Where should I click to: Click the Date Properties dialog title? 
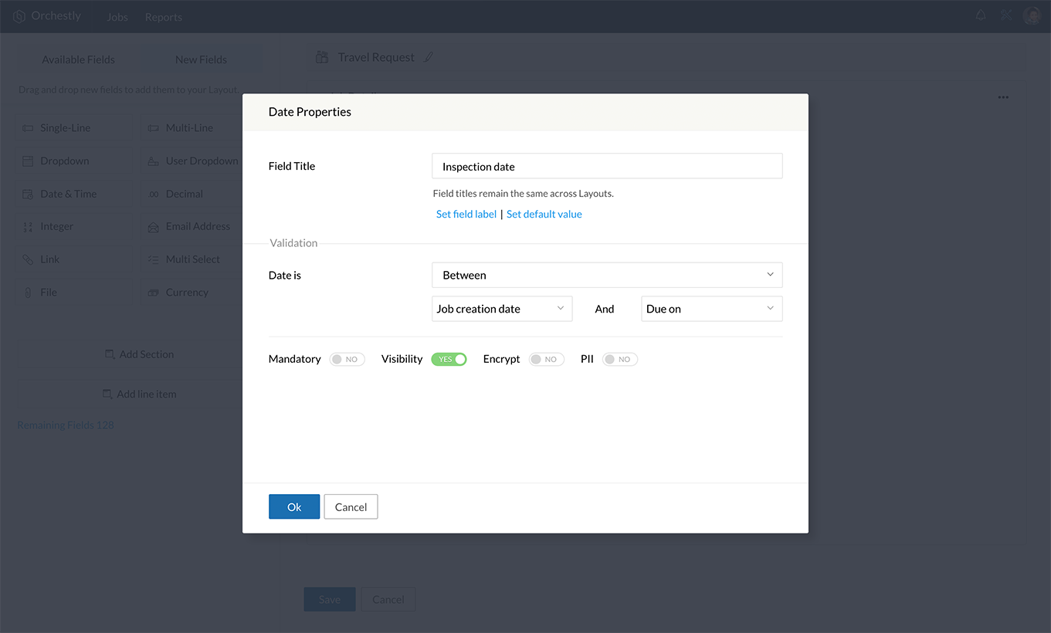pos(310,112)
